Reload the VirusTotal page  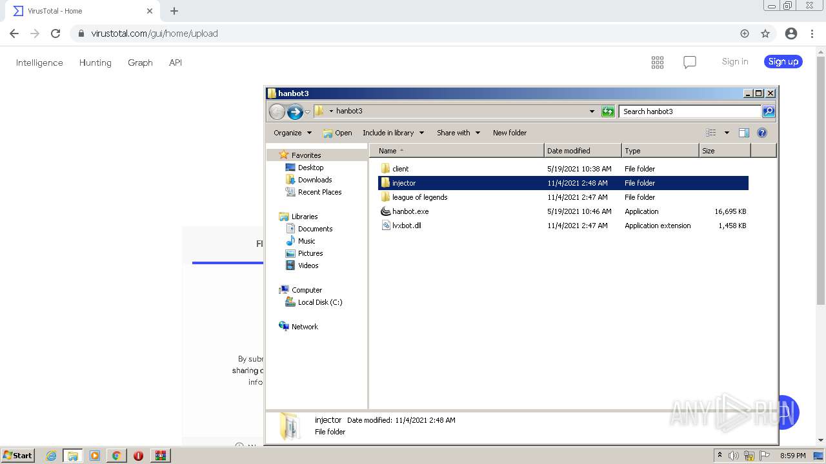click(55, 34)
